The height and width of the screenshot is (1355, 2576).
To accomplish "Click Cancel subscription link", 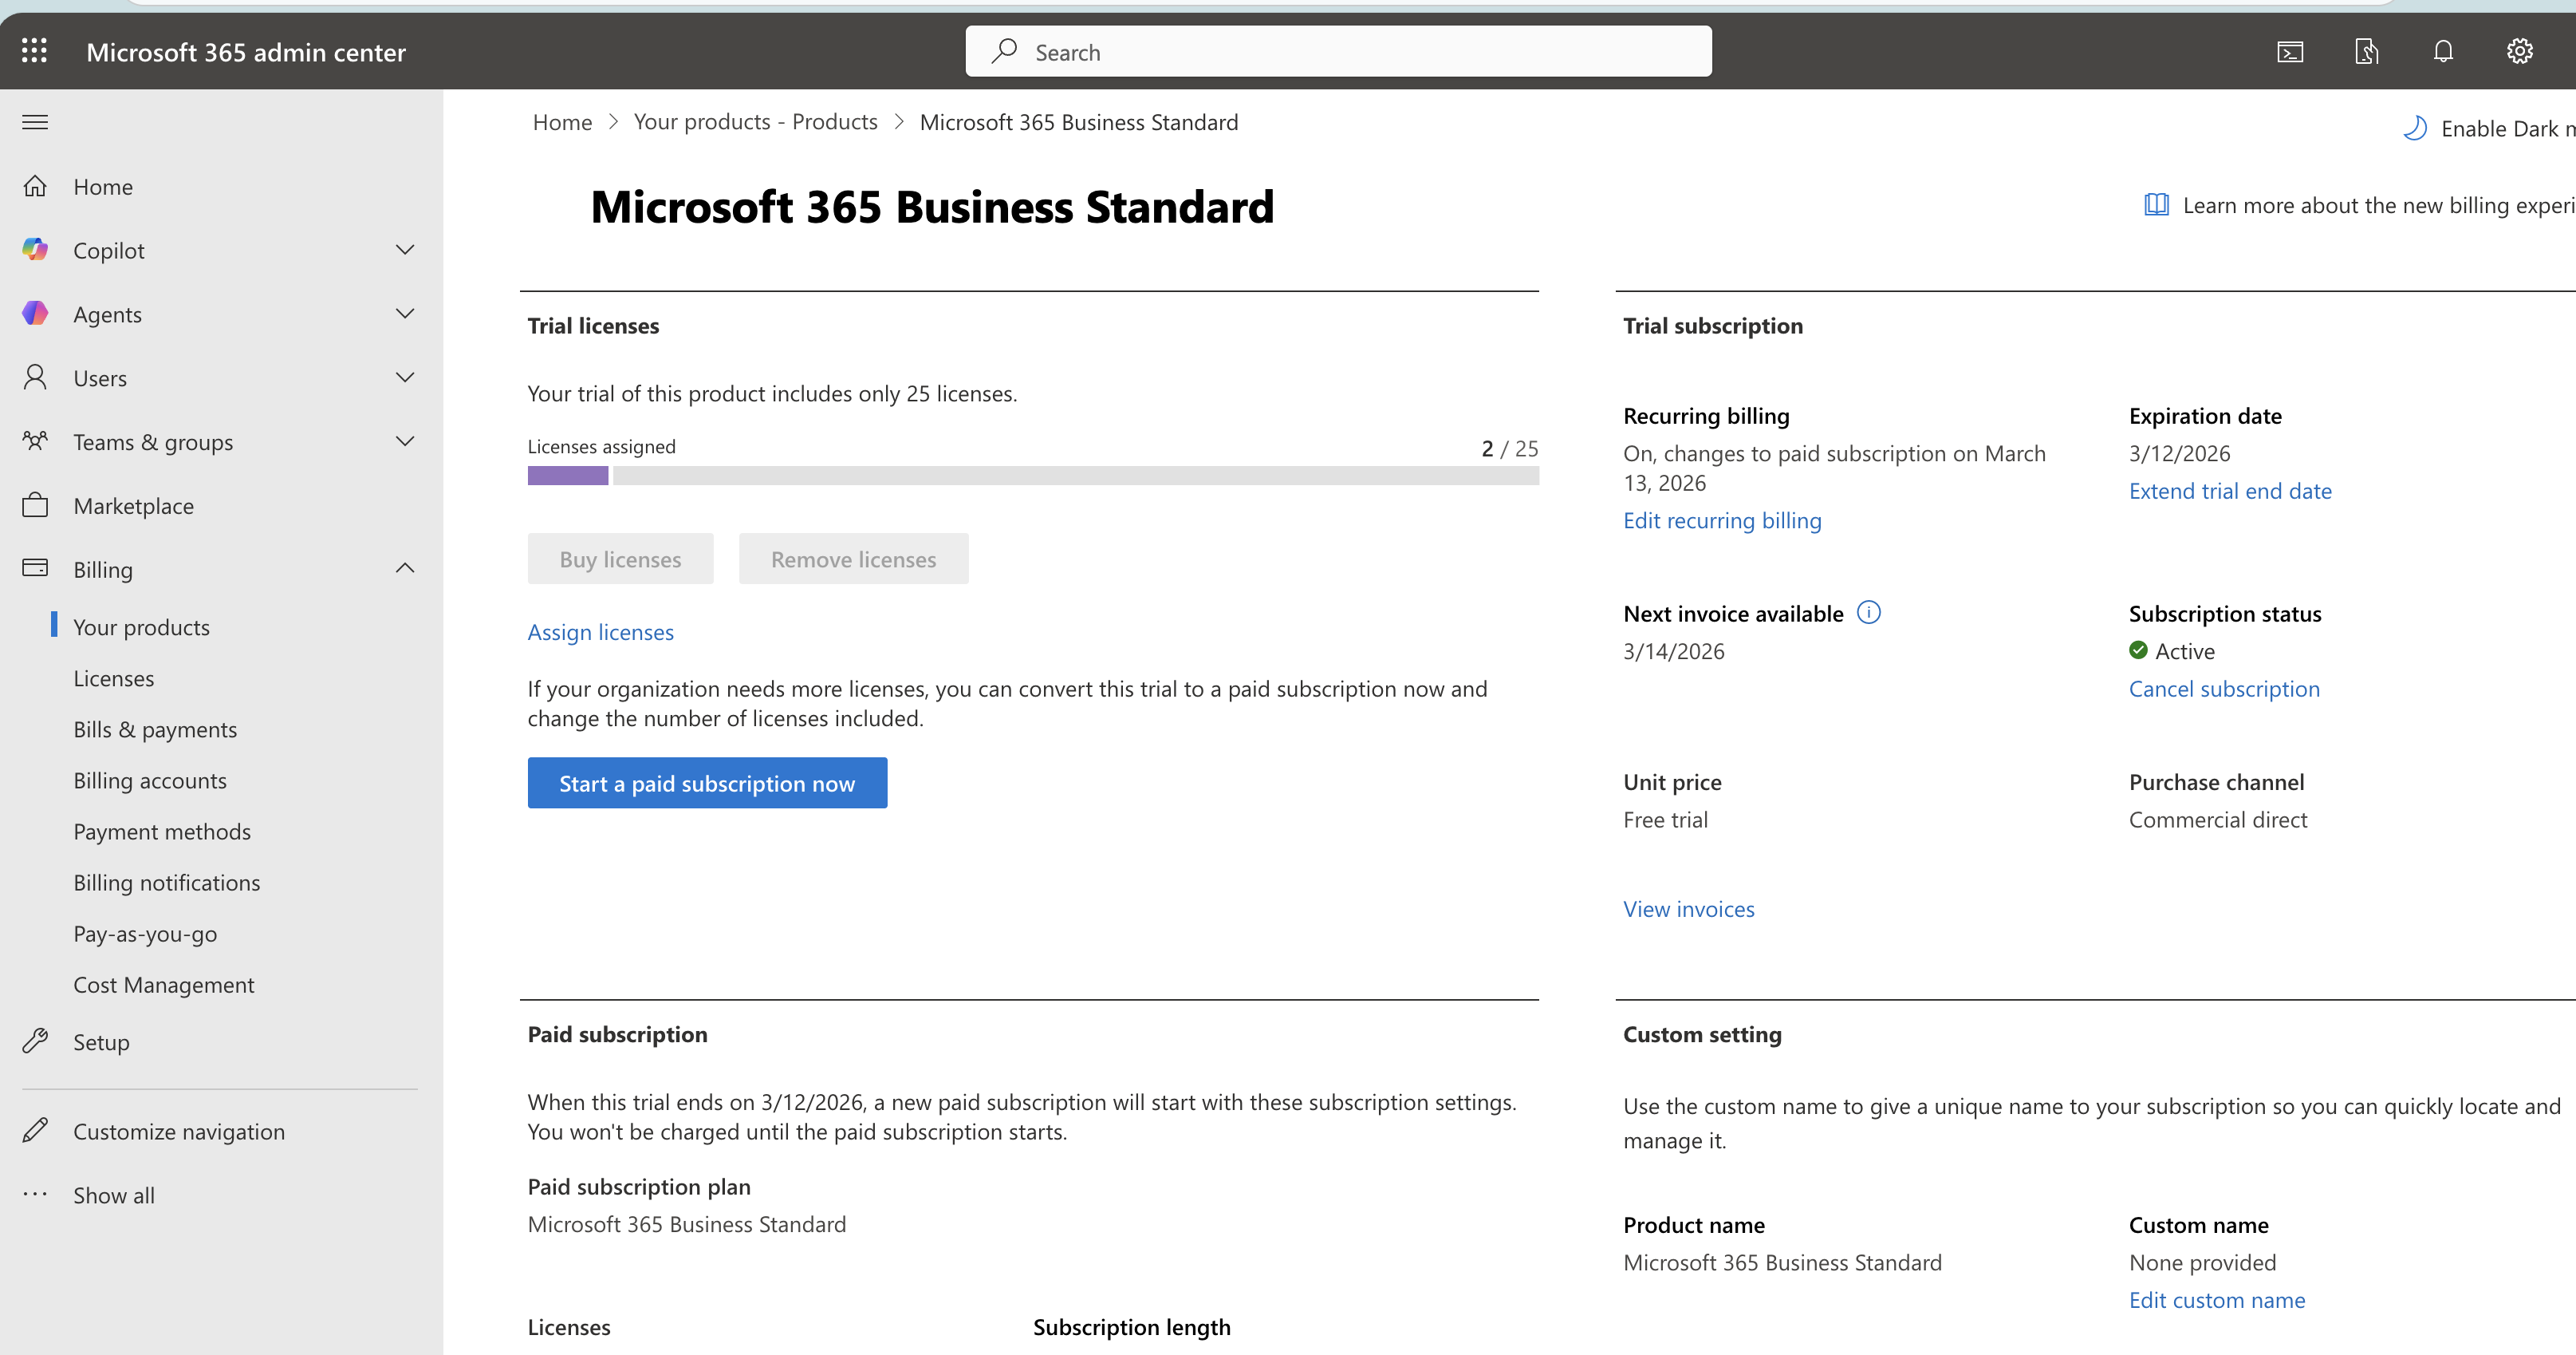I will [2224, 689].
